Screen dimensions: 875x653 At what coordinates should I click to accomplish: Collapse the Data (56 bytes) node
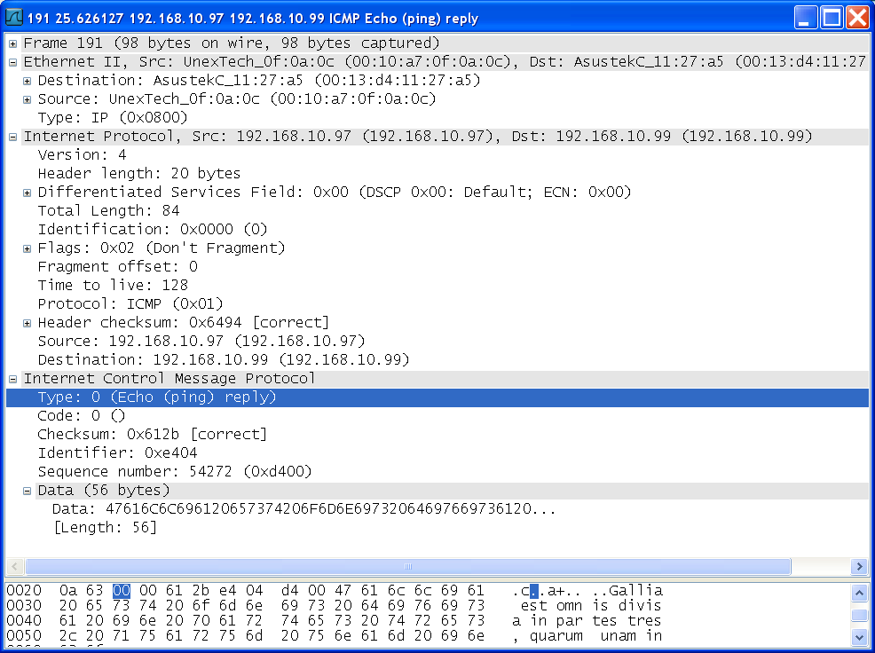(x=27, y=491)
